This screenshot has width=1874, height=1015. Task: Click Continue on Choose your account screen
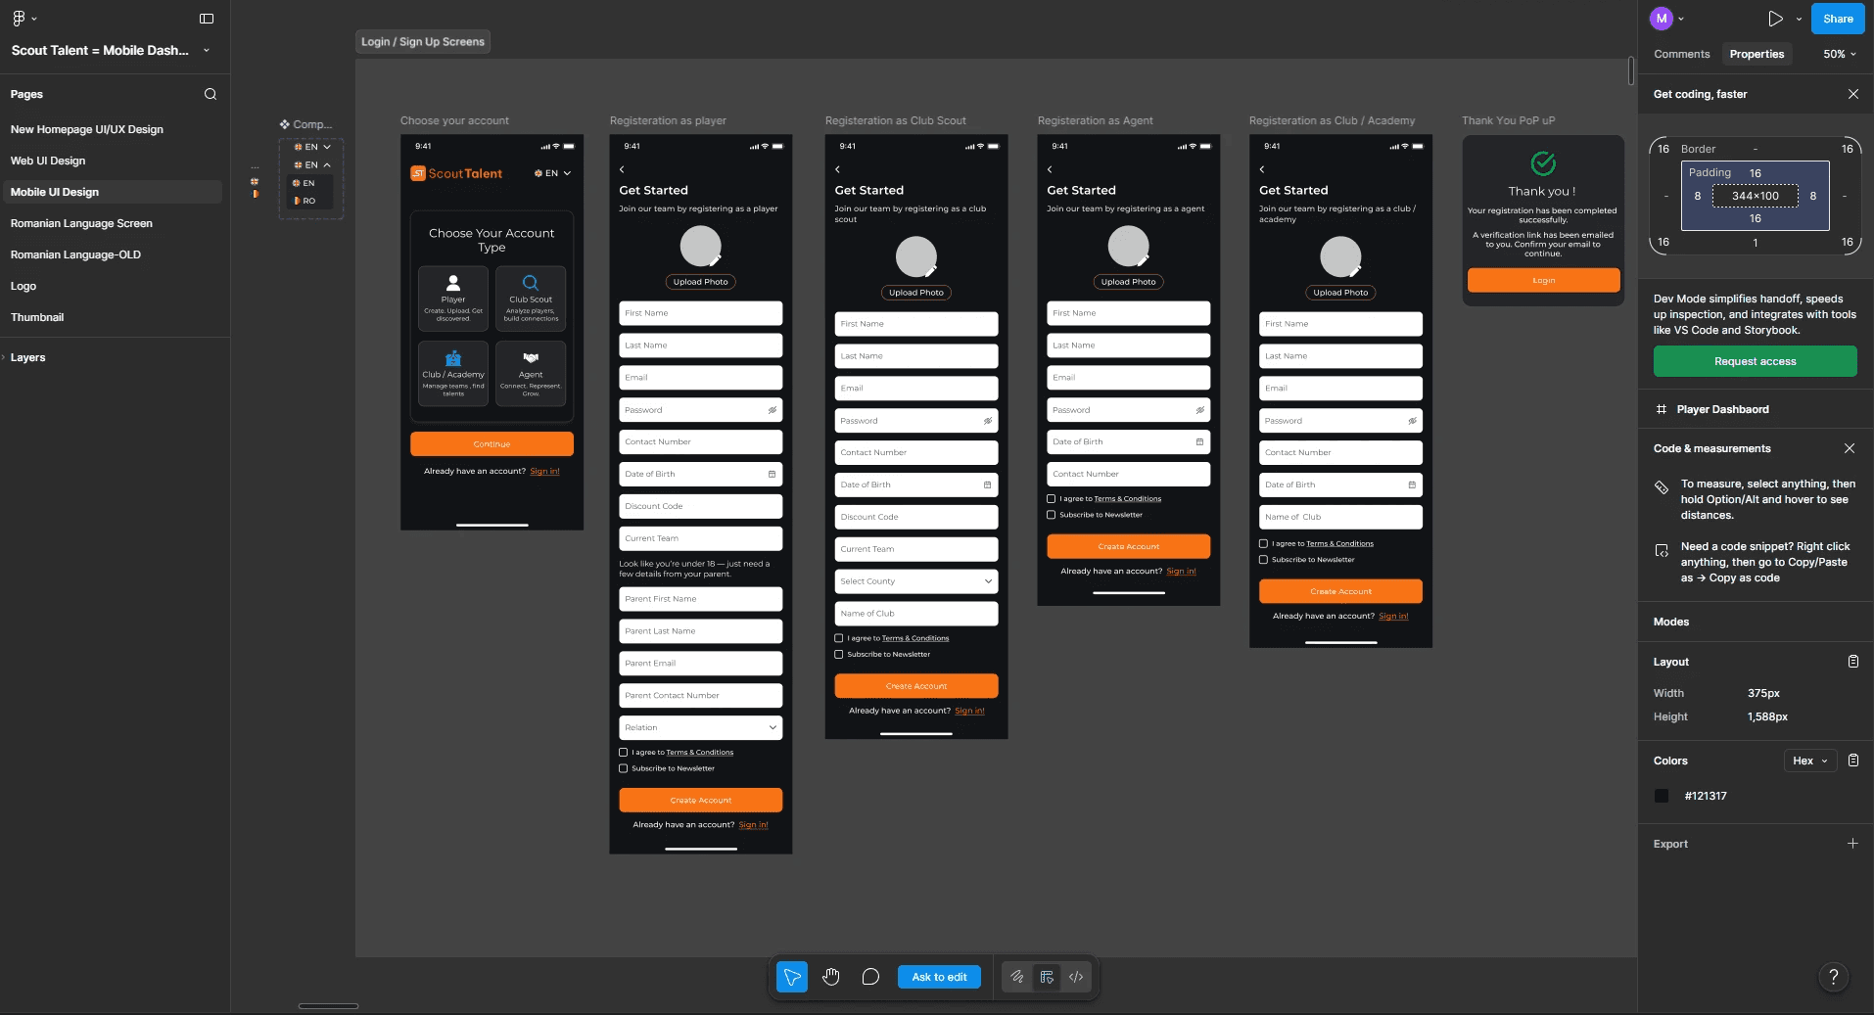coord(492,444)
